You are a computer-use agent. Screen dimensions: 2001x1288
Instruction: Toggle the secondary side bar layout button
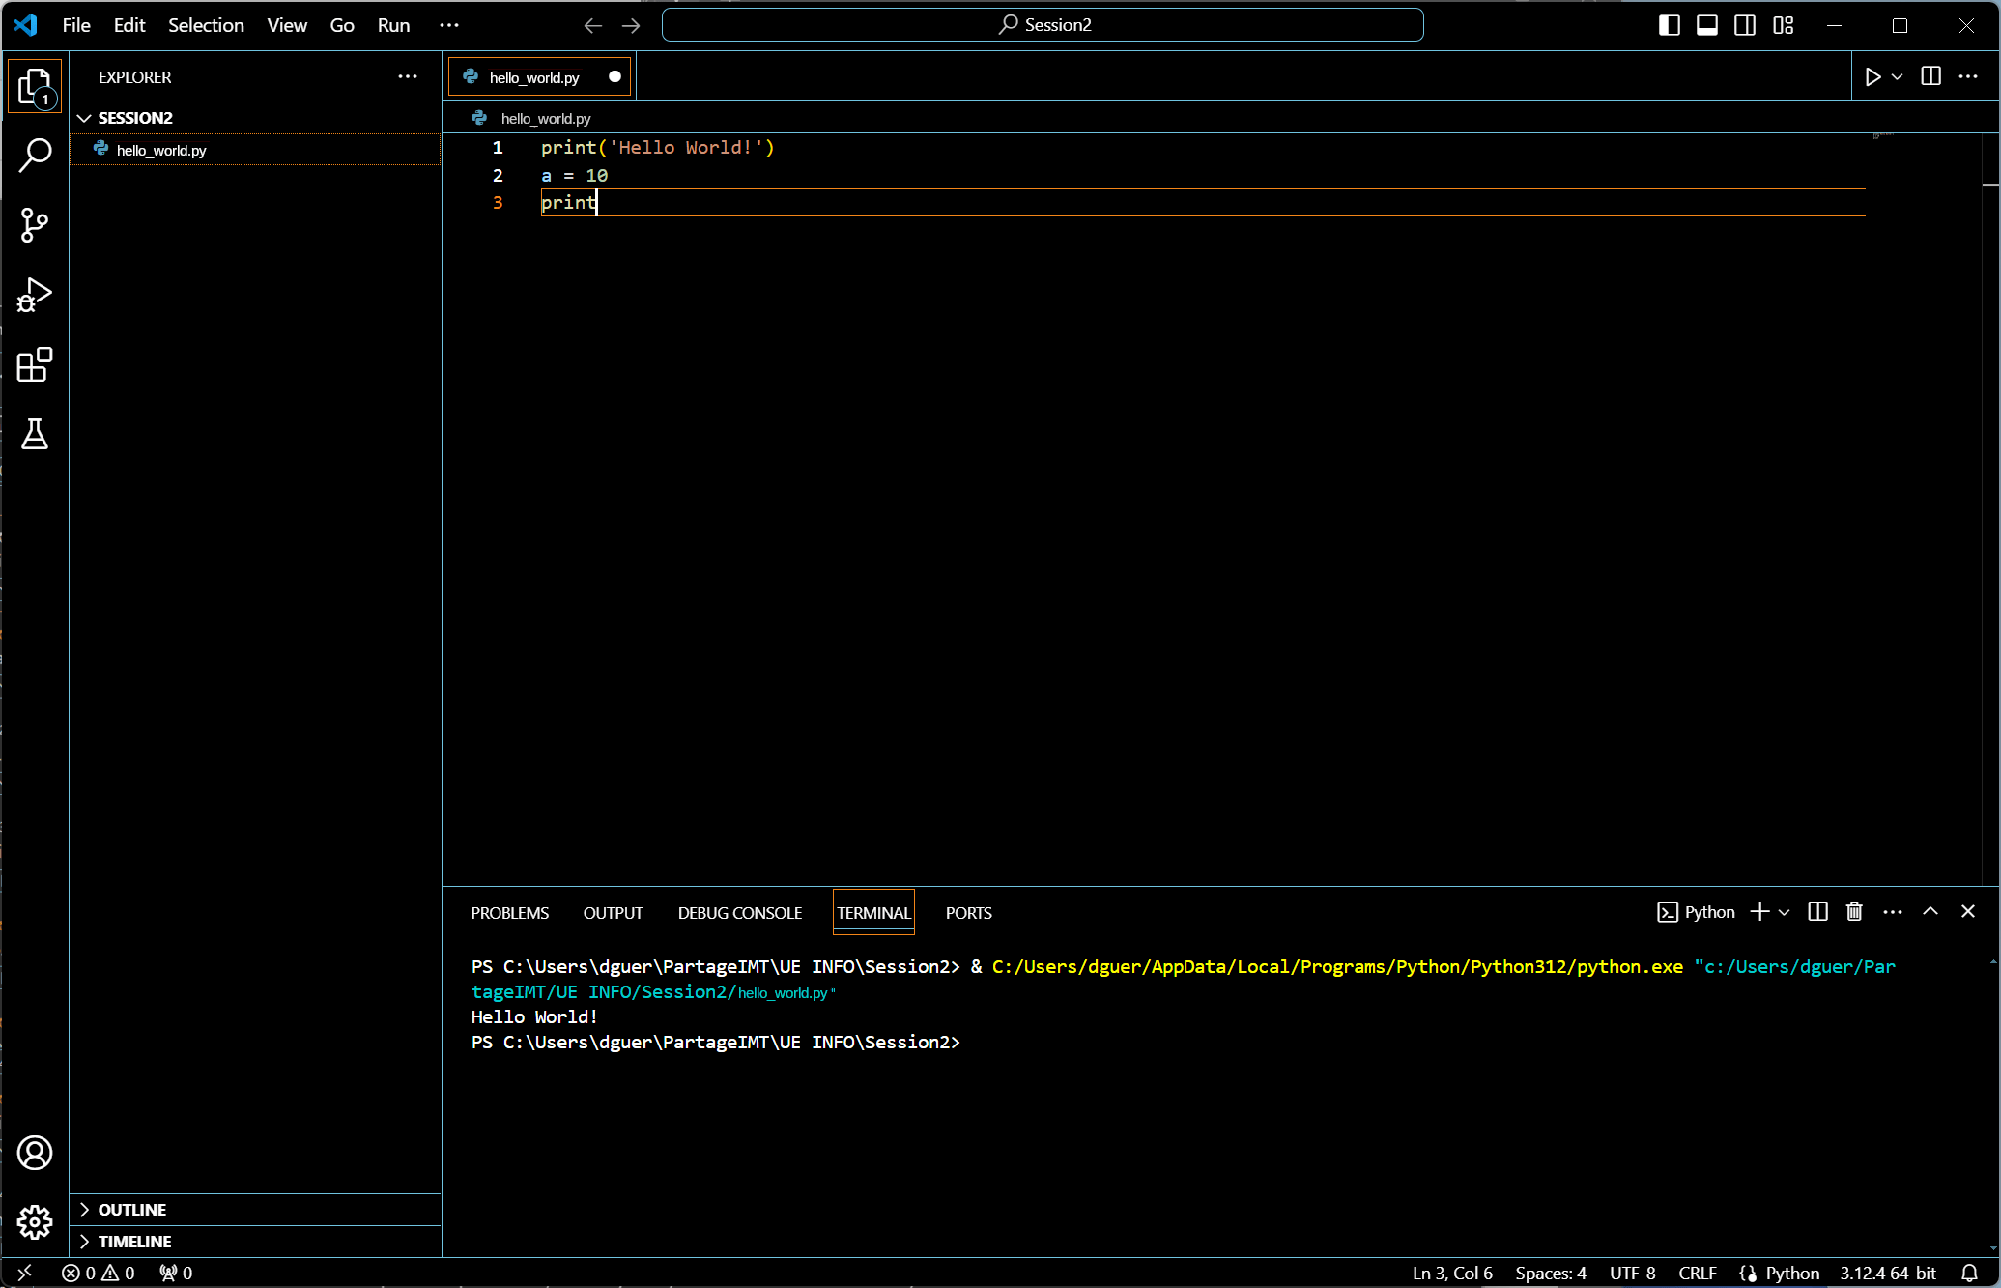point(1745,25)
